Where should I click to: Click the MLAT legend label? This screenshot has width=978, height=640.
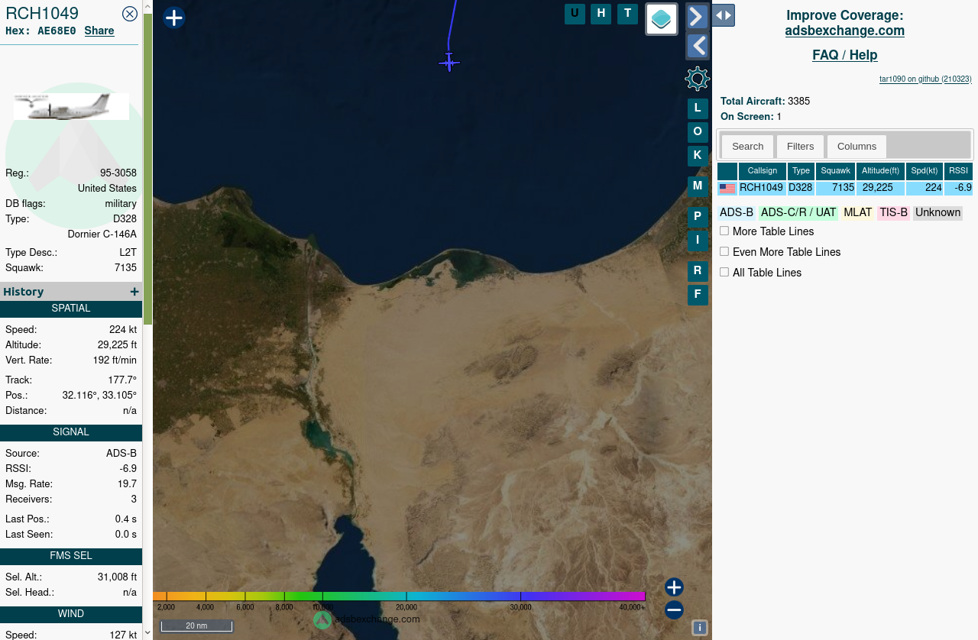pyautogui.click(x=858, y=213)
